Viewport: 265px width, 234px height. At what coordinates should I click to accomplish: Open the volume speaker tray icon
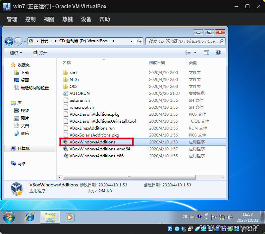point(230,217)
